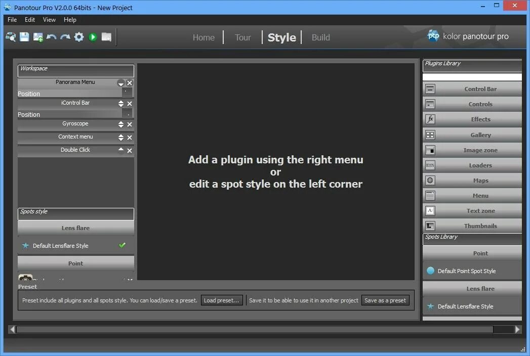Image resolution: width=530 pixels, height=356 pixels.
Task: Move Double Click plugin up
Action: 120,150
